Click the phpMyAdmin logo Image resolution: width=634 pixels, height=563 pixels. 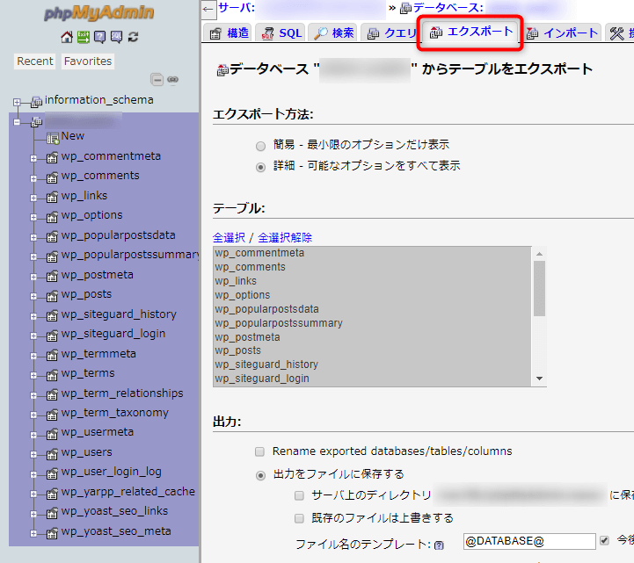click(x=99, y=13)
